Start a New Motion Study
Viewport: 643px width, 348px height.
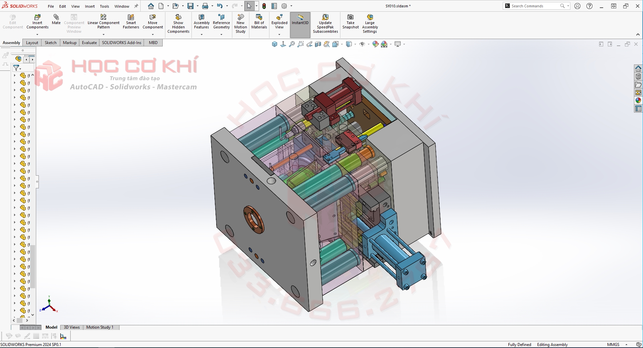(240, 24)
